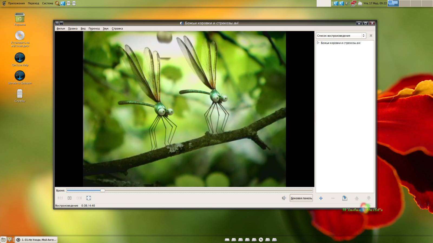Viewport: 433px width, 243px height.
Task: Click the date and time Чтв, 17 Мар
Action: (x=375, y=3)
